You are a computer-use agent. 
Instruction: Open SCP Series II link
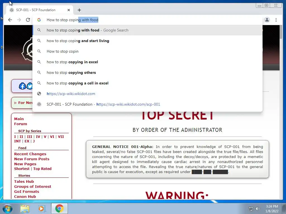tap(21, 137)
